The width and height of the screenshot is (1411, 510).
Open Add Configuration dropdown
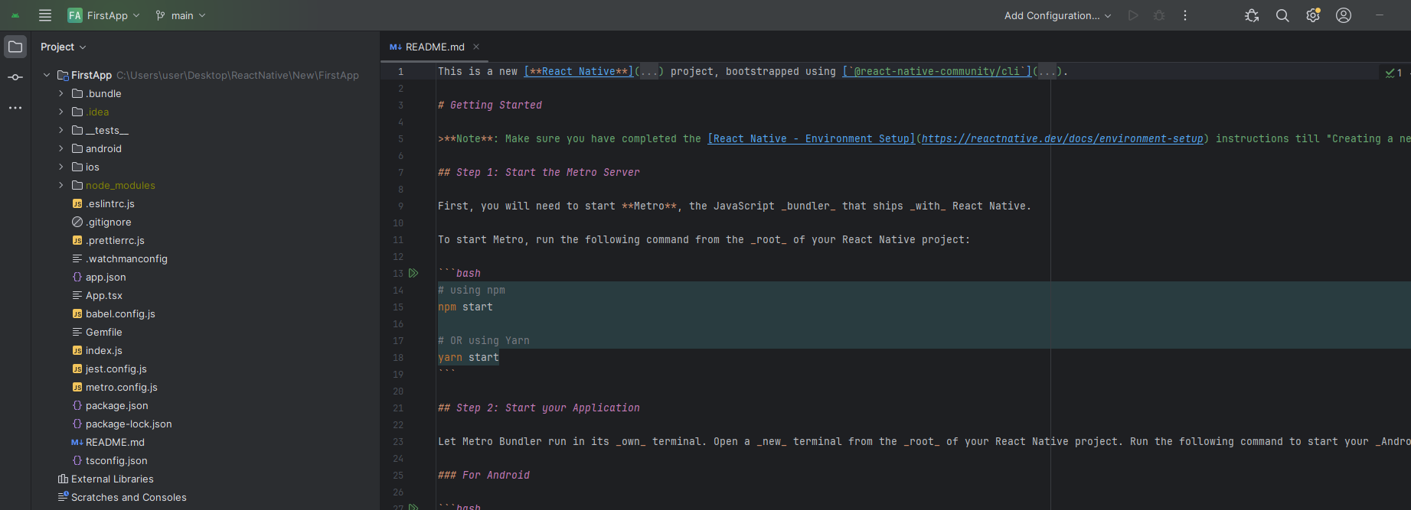click(1057, 15)
